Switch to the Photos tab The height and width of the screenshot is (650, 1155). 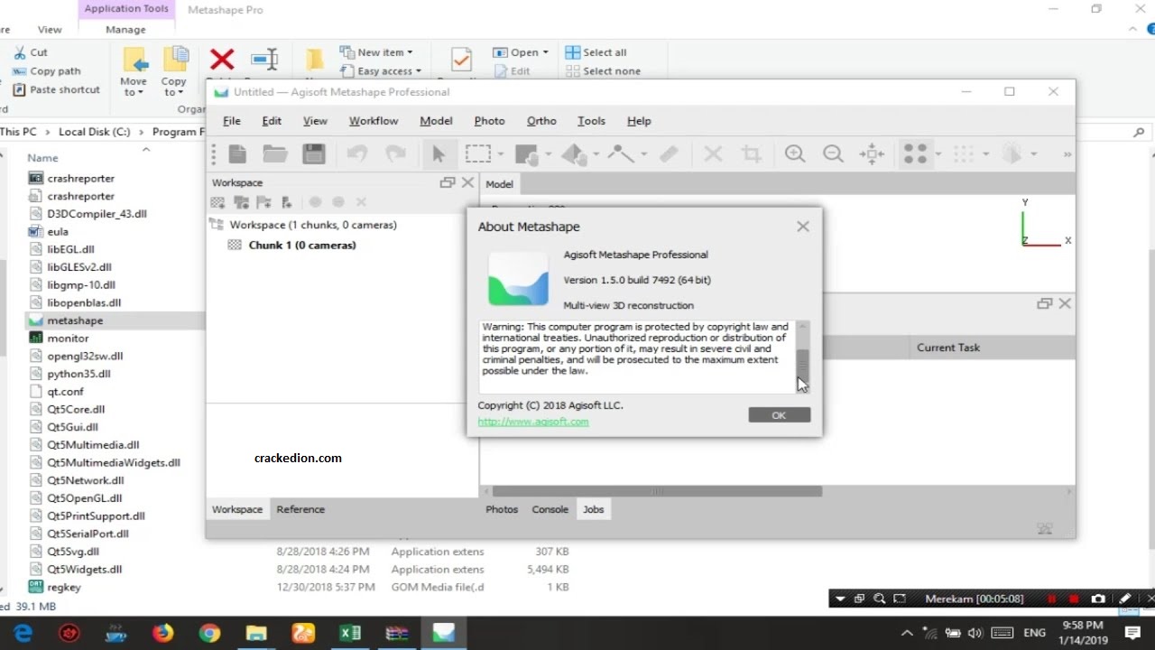[502, 509]
